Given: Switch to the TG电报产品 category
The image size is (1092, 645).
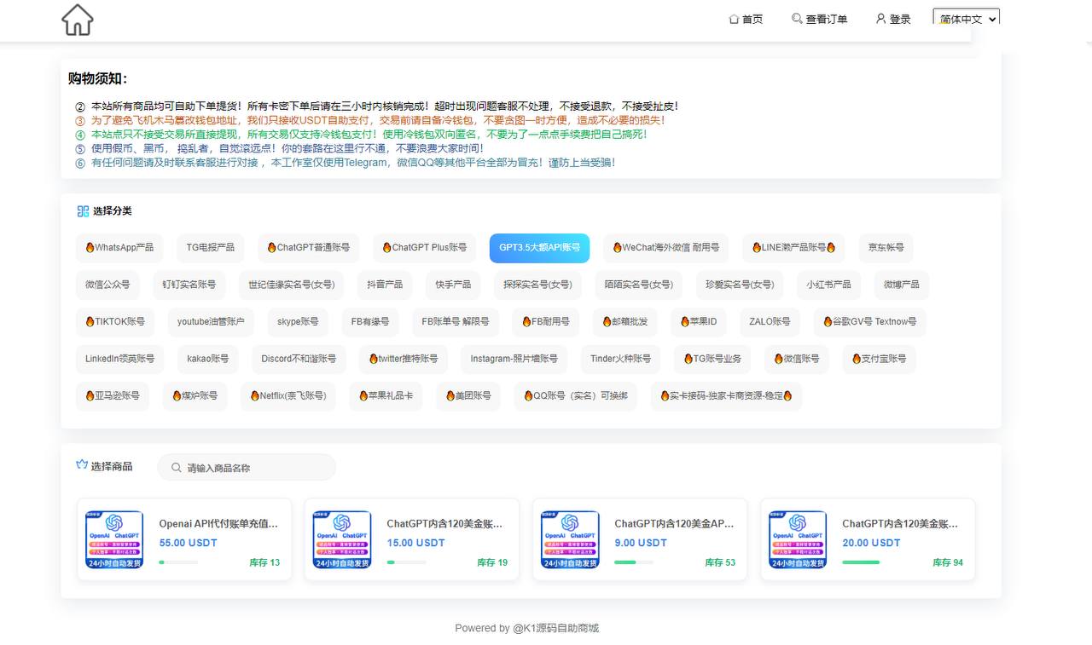Looking at the screenshot, I should (211, 248).
